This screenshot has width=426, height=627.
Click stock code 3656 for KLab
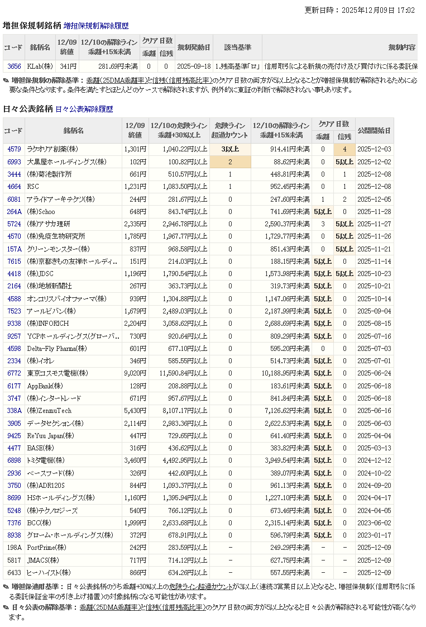14,66
